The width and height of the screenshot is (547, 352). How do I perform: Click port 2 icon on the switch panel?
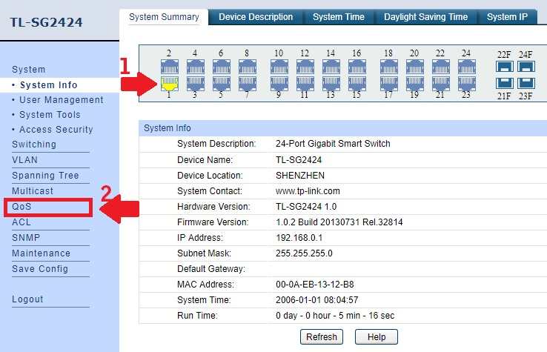pyautogui.click(x=170, y=67)
